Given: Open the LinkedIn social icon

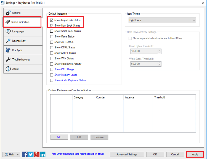Looking at the screenshot, I should click(x=43, y=154).
